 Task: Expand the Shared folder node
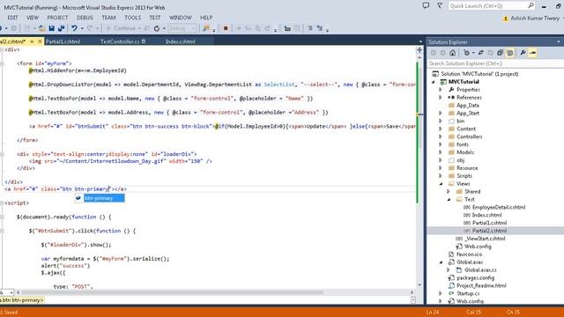point(449,192)
